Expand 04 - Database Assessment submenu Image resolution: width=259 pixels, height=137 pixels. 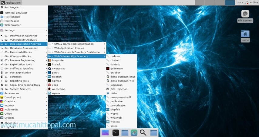pos(24,48)
